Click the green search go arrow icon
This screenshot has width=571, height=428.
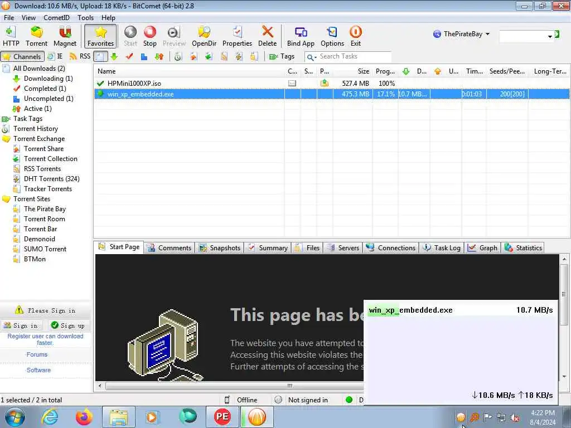[x=557, y=34]
